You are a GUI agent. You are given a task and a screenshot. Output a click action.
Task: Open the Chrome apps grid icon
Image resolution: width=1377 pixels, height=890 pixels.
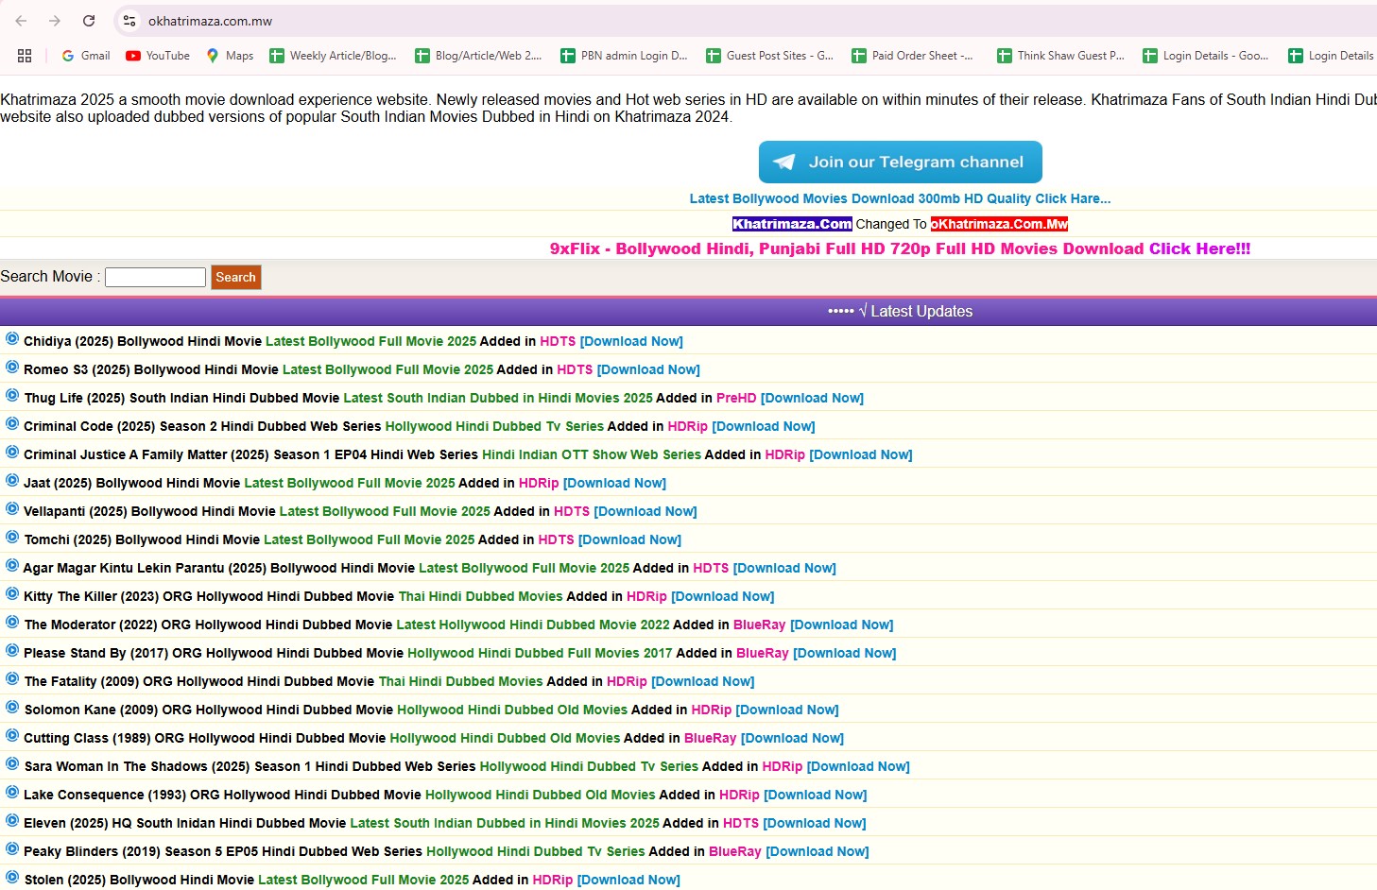tap(25, 56)
